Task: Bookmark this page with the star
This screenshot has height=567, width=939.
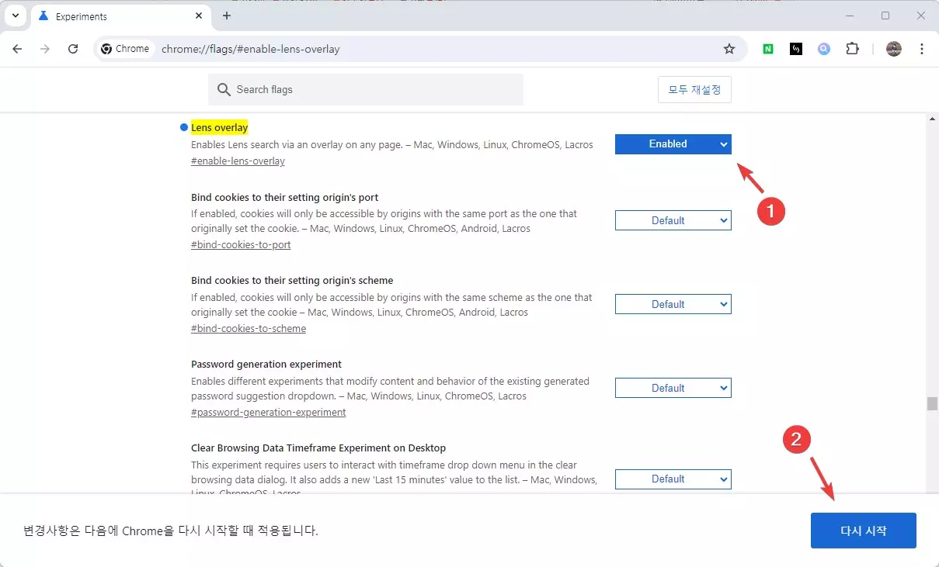Action: [x=729, y=48]
